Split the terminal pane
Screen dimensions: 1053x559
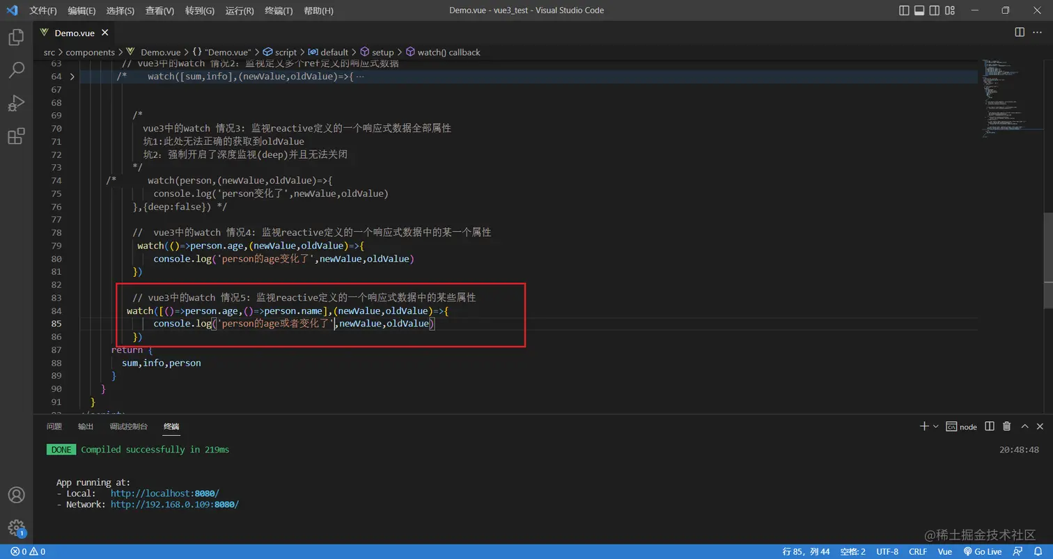990,426
